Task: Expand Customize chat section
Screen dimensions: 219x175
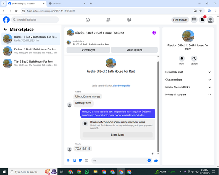Action: (188, 72)
